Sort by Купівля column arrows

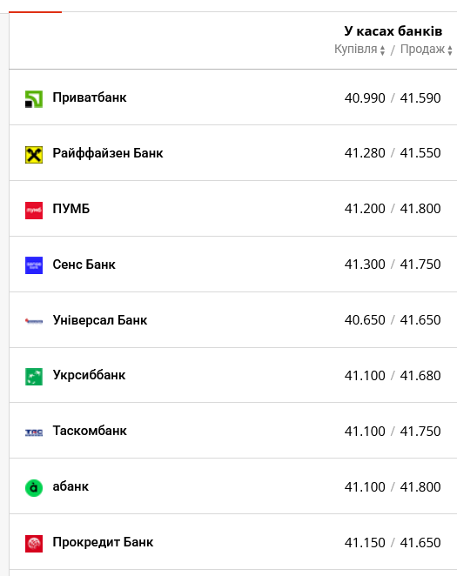pos(382,50)
